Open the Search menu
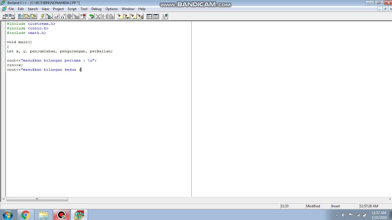Image resolution: width=392 pixels, height=220 pixels. pyautogui.click(x=32, y=9)
